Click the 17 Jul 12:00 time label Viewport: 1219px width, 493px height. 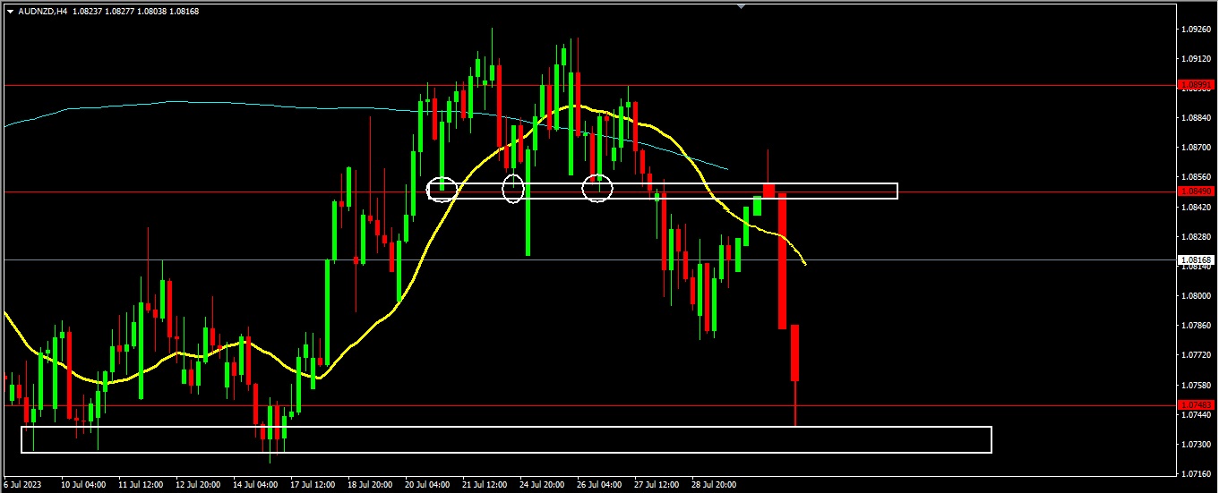pos(312,485)
